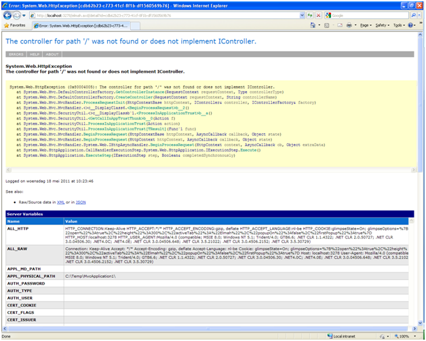Stop loading with the red X icon

pos(318,16)
